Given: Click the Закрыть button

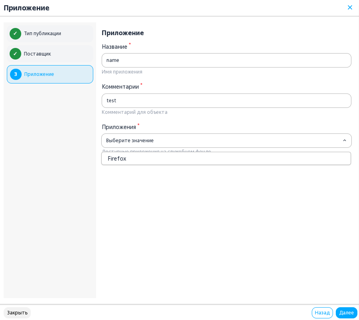Looking at the screenshot, I should tap(17, 313).
